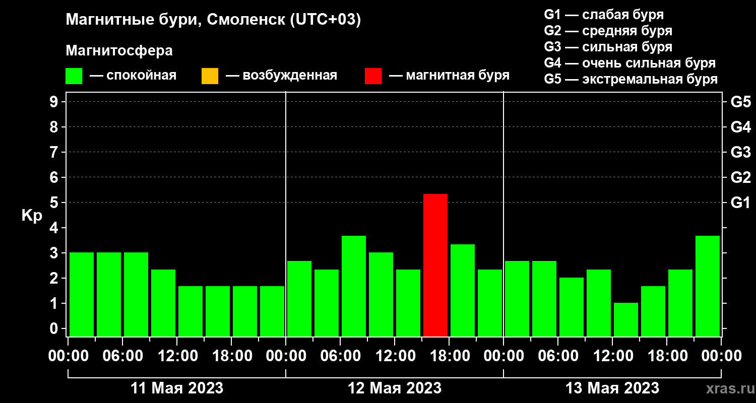Click the "12 Мая 2023" date label

click(395, 388)
